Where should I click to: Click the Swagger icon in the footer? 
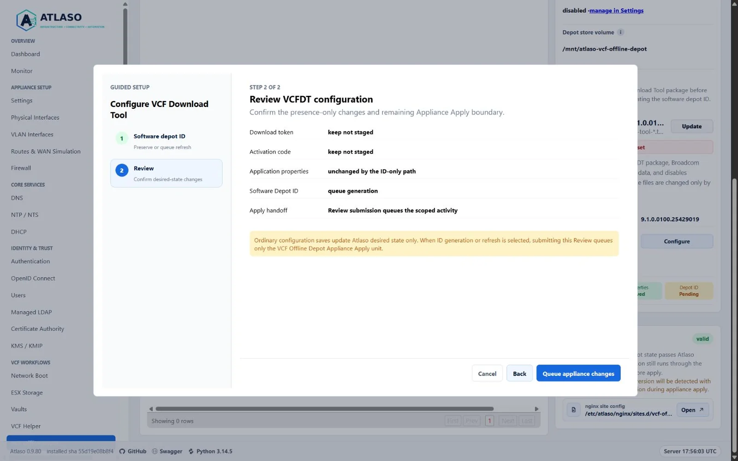click(155, 451)
